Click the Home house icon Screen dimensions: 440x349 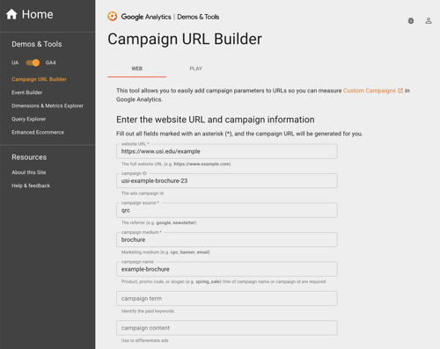tap(11, 14)
